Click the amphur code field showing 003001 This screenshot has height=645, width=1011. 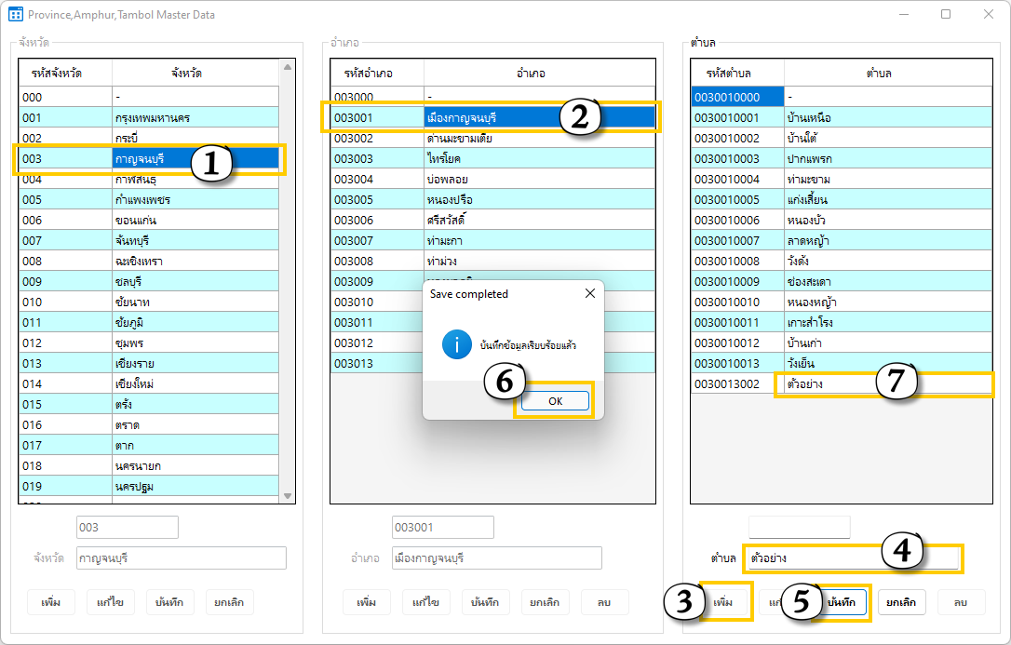442,527
